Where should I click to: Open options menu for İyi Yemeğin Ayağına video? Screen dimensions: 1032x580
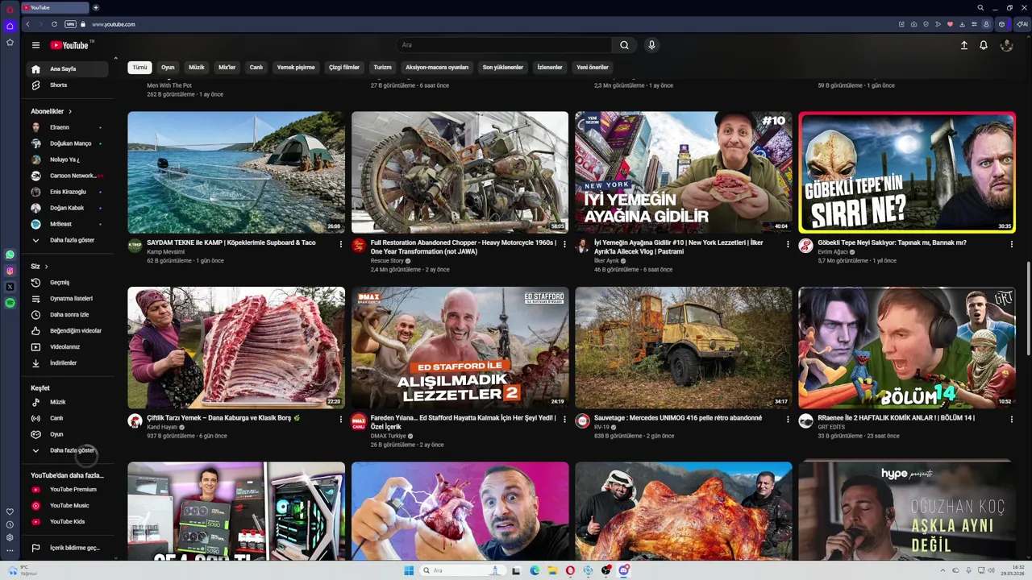788,244
